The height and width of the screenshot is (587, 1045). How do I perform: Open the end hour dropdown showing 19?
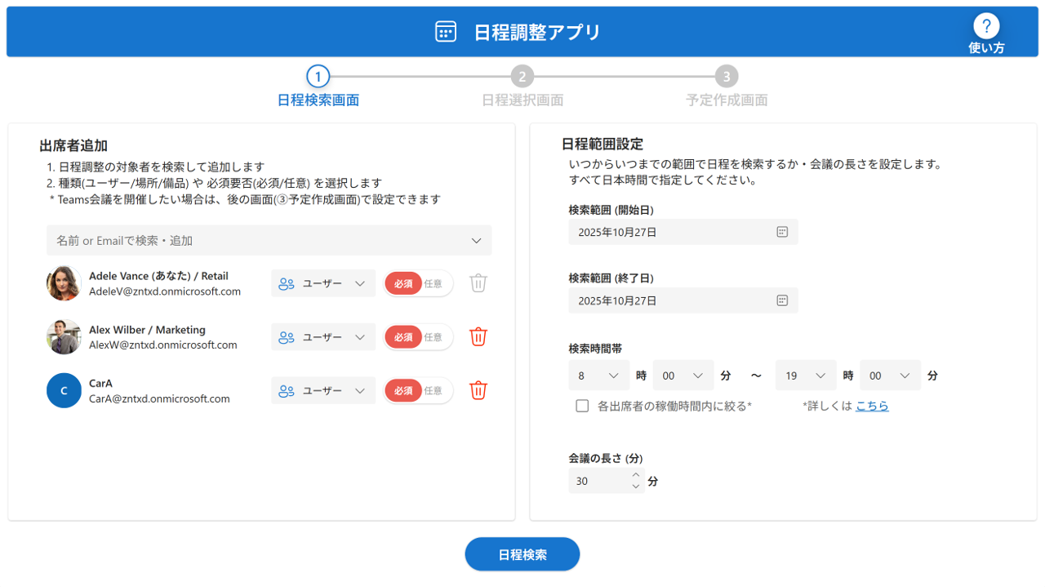(x=806, y=376)
